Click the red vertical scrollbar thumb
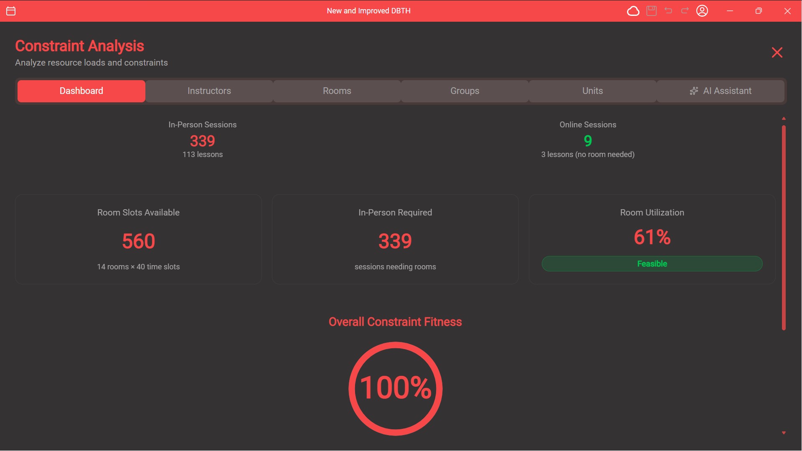This screenshot has height=451, width=802. (784, 228)
